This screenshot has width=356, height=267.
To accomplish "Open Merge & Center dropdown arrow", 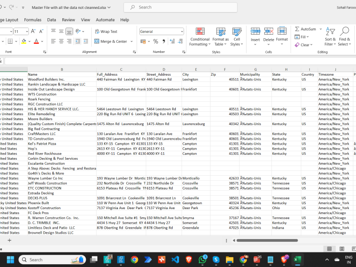I will pos(131,41).
